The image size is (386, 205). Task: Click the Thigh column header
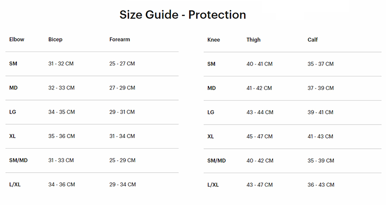click(x=253, y=40)
